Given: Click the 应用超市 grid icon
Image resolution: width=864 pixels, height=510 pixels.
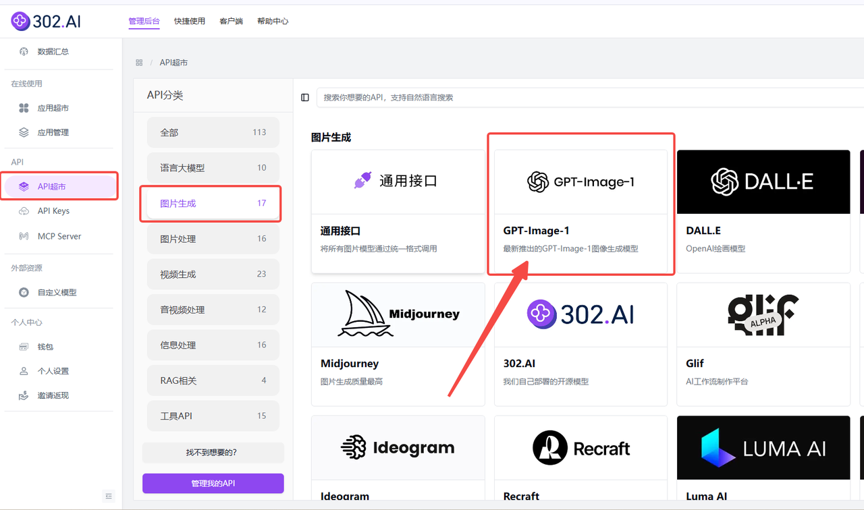Looking at the screenshot, I should click(x=24, y=108).
